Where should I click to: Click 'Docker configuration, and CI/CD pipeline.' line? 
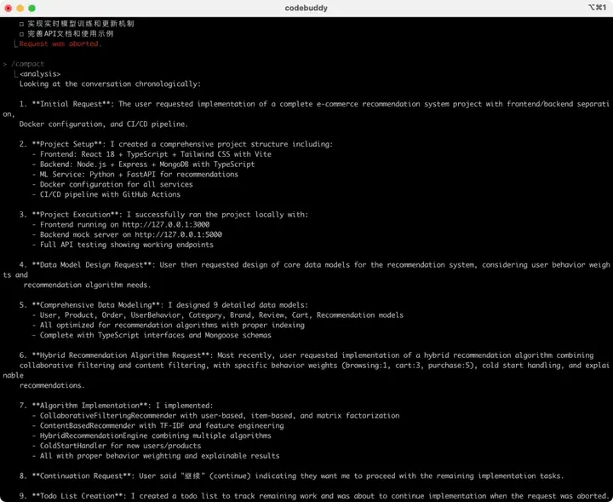click(104, 124)
